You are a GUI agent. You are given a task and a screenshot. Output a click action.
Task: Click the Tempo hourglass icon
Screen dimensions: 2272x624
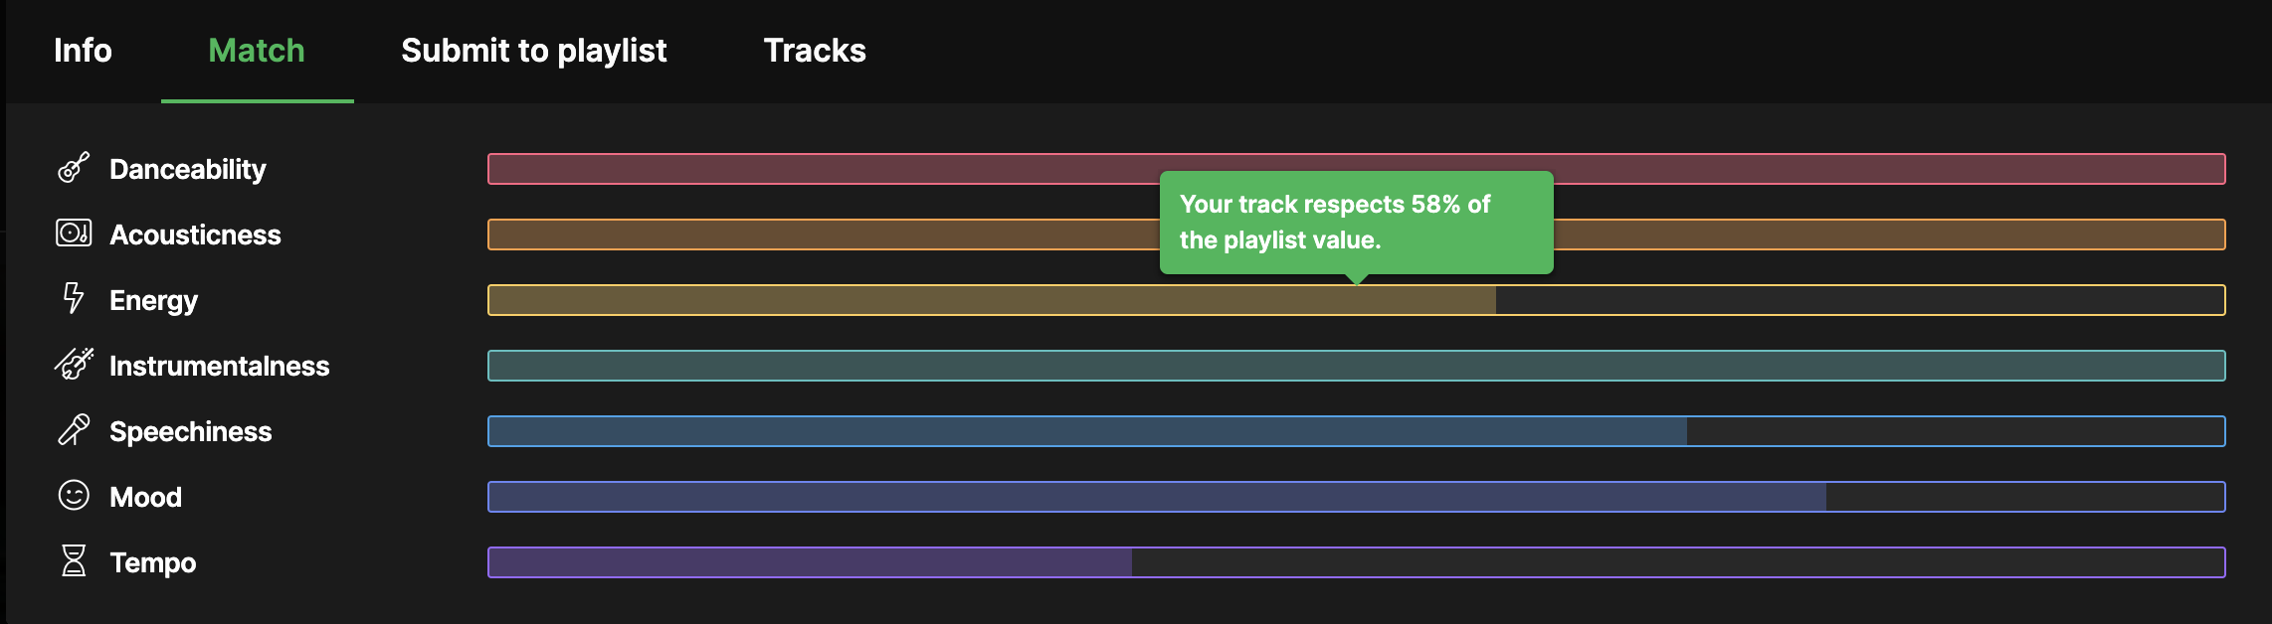[x=74, y=561]
